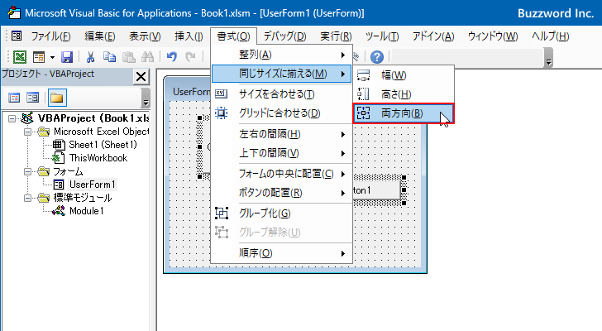602x331 pixels.
Task: Open the Project panel toolbar overflow arrow
Action: tap(146, 98)
